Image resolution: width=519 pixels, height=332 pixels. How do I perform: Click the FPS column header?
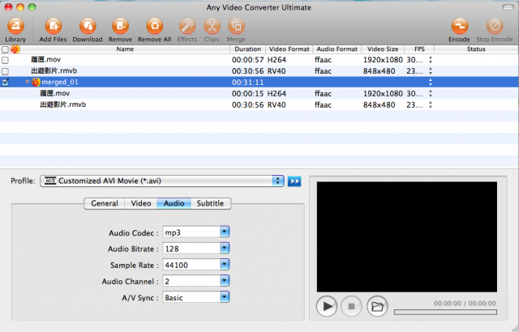tap(419, 49)
